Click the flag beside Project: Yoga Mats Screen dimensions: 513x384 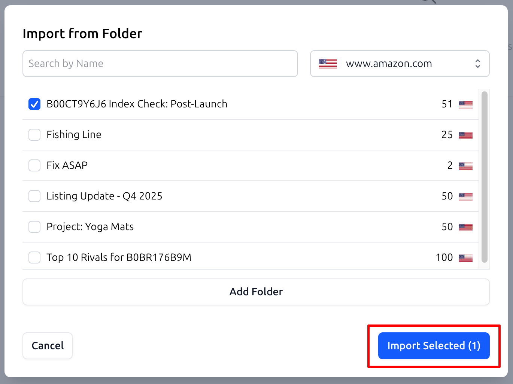466,227
